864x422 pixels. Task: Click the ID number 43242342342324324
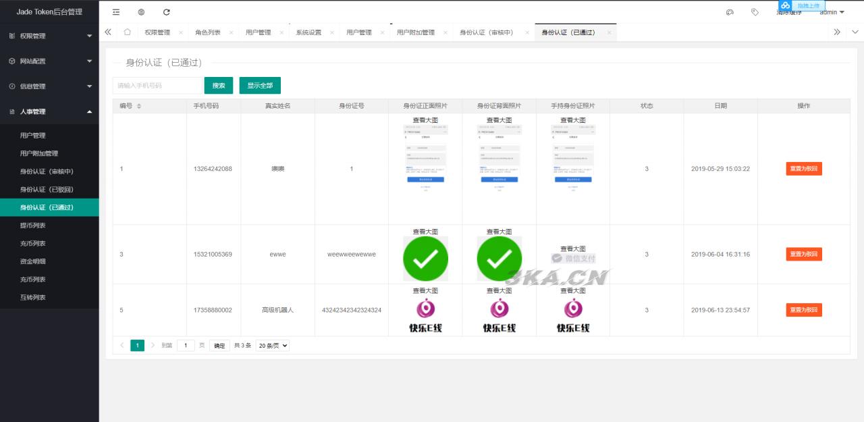pos(352,310)
